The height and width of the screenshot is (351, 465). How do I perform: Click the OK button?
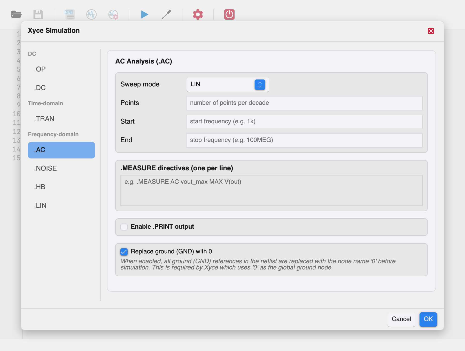(428, 319)
